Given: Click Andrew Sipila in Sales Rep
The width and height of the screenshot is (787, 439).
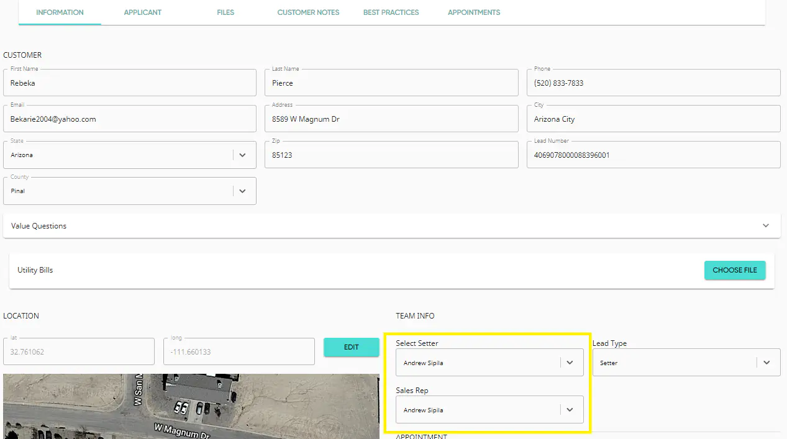Looking at the screenshot, I should pos(423,410).
